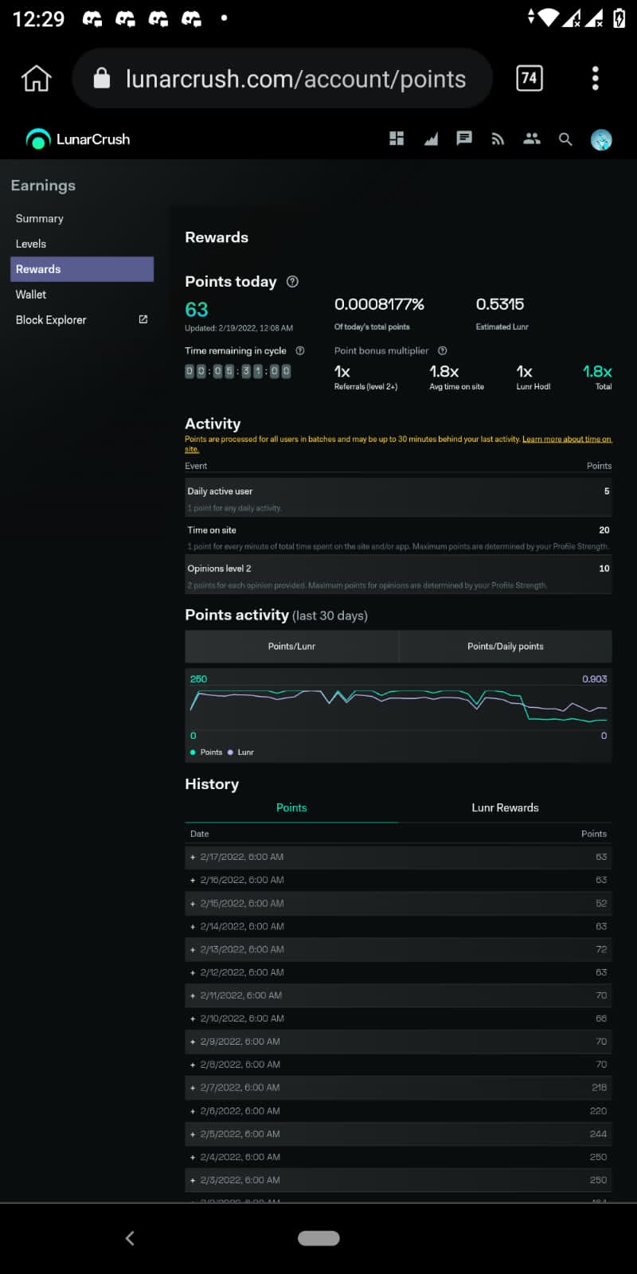This screenshot has height=1274, width=637.
Task: Select the Lunr Rewards history tab
Action: 505,807
